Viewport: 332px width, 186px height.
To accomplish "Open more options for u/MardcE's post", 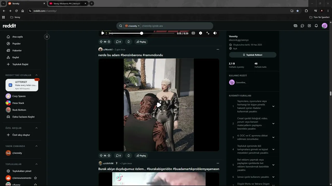I will click(218, 49).
